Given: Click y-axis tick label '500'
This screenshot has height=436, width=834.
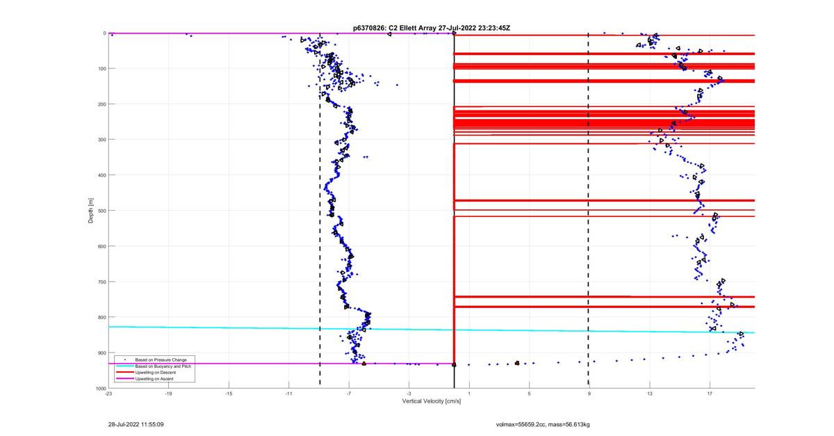Looking at the screenshot, I should point(101,210).
